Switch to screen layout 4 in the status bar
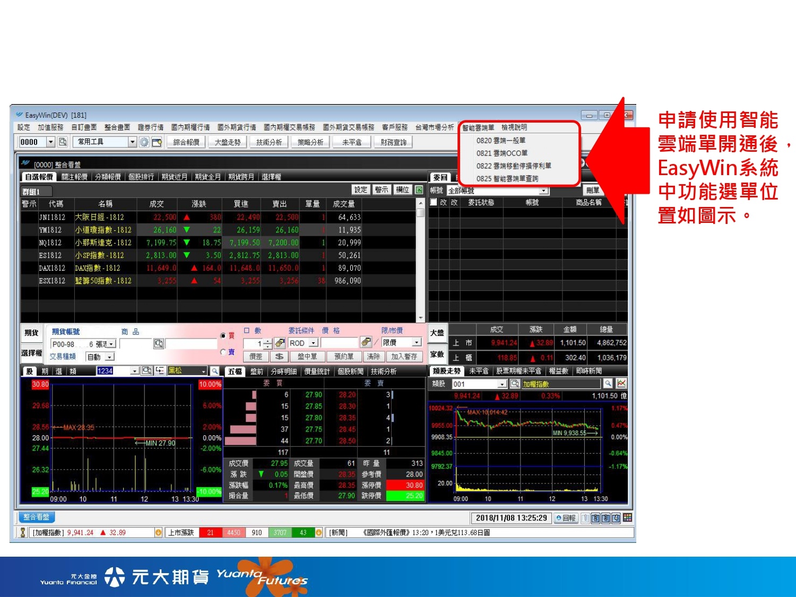 pyautogui.click(x=616, y=518)
